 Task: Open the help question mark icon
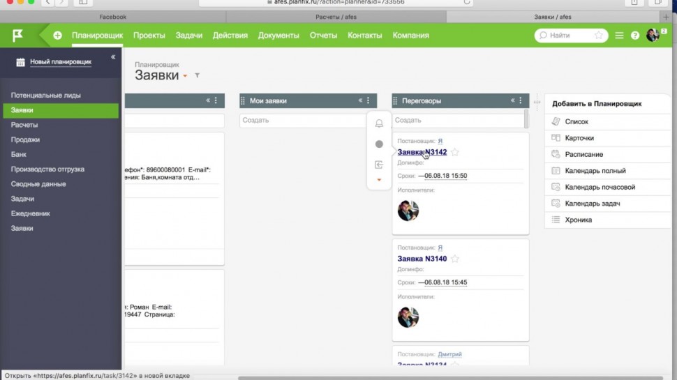pyautogui.click(x=635, y=36)
